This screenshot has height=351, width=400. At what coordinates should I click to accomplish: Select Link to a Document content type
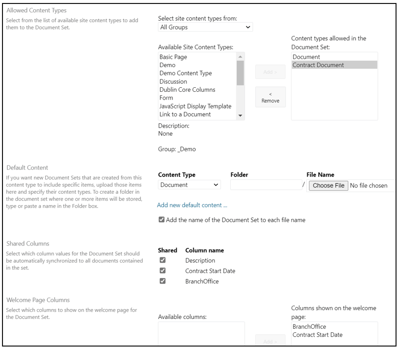coord(185,114)
